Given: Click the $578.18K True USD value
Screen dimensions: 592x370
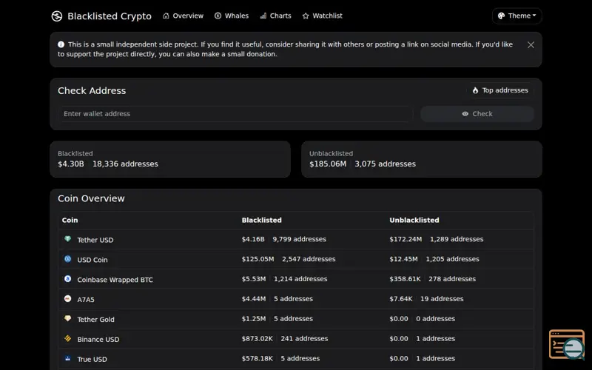Looking at the screenshot, I should click(257, 359).
